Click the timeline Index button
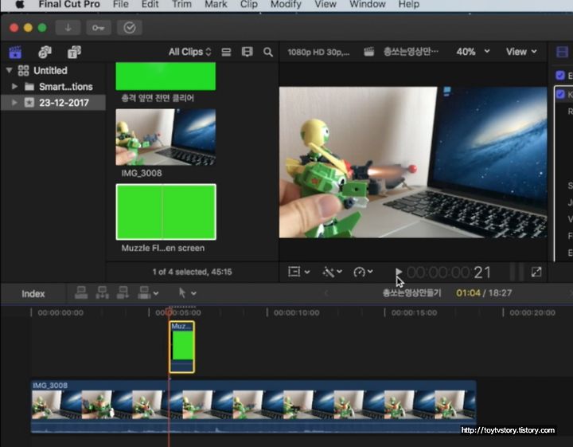 33,293
